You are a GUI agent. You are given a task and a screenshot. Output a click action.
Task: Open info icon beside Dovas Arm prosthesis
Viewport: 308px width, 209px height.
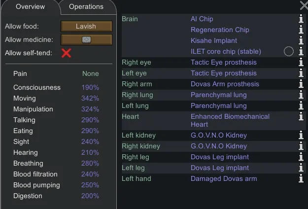click(x=301, y=84)
